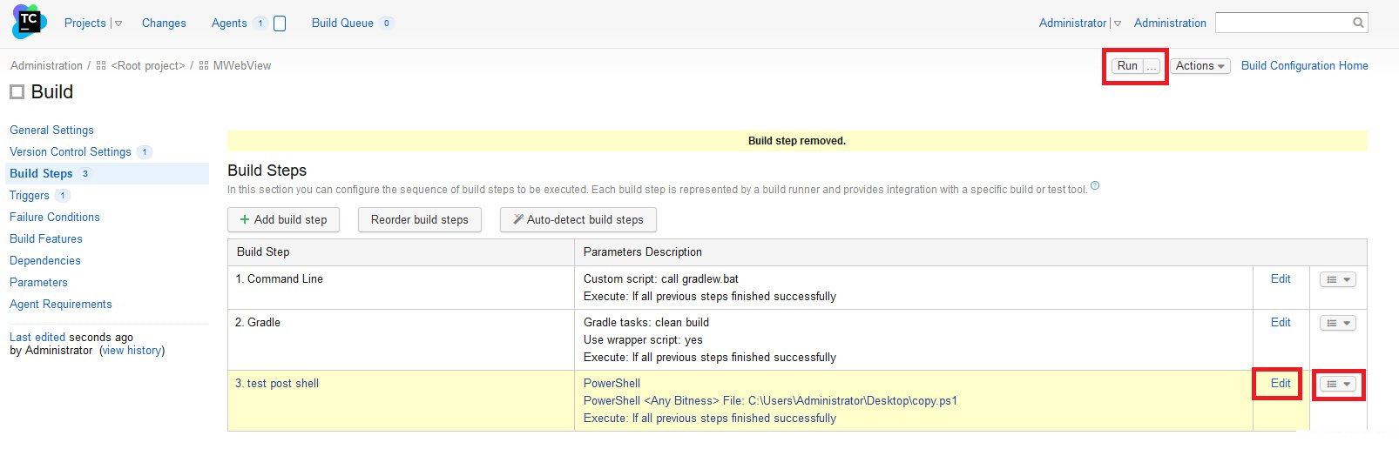Open the Triggers settings section

point(30,195)
